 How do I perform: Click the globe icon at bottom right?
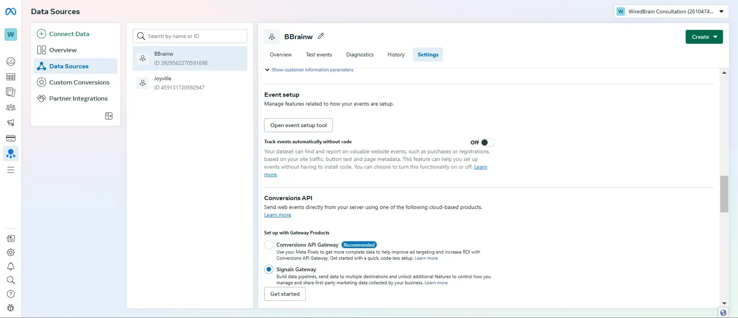pos(723,312)
